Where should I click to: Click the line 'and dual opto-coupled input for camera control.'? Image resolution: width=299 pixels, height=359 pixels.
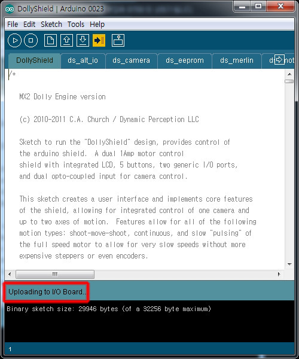click(x=103, y=177)
